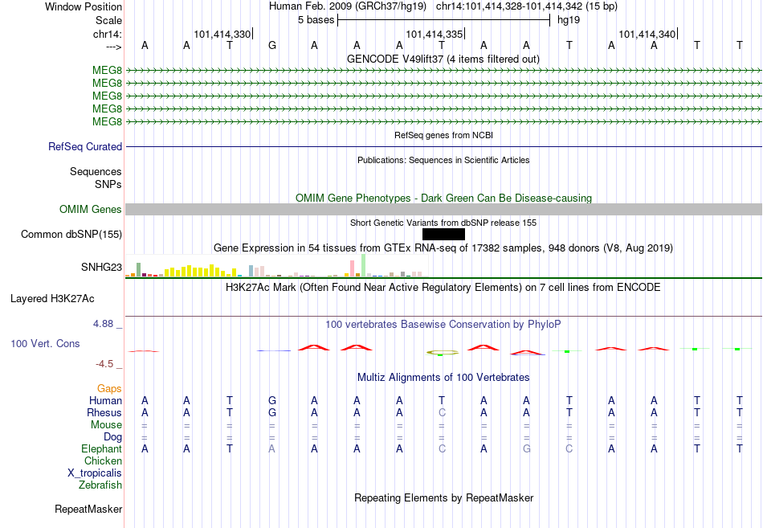The height and width of the screenshot is (528, 763).
Task: Open the Short Genetic Variants from dbSNP title
Action: click(x=443, y=223)
